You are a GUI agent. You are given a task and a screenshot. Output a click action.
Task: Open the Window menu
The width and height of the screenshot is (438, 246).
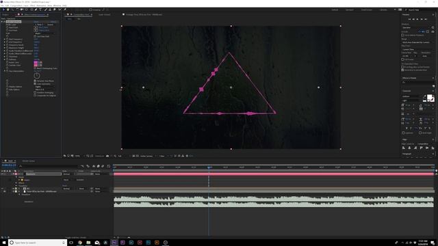[x=57, y=5]
